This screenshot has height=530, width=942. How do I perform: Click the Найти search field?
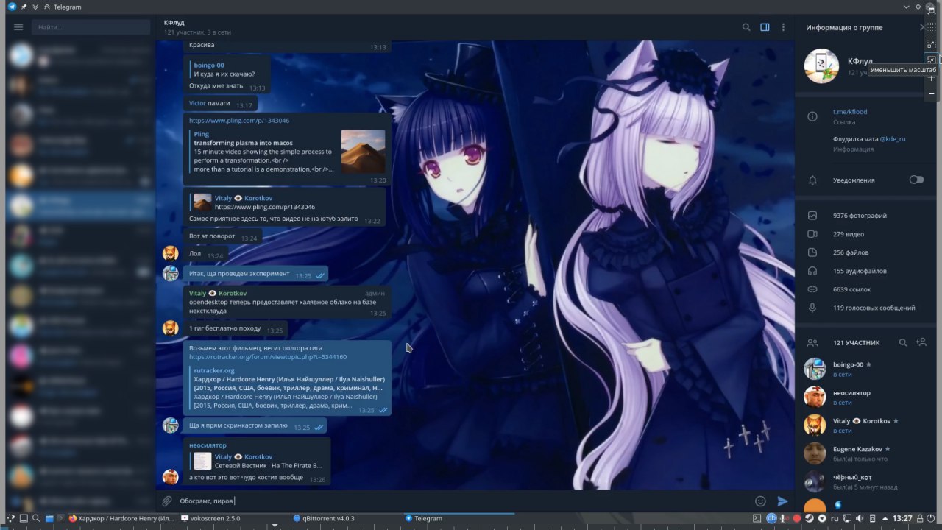coord(91,27)
